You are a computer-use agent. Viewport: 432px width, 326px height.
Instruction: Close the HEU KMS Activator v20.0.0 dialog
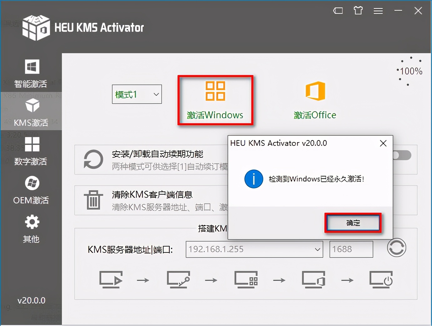click(x=383, y=143)
